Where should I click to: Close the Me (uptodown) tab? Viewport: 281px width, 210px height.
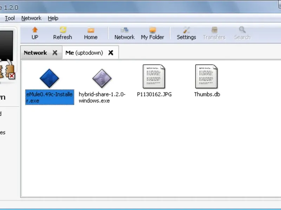[111, 53]
